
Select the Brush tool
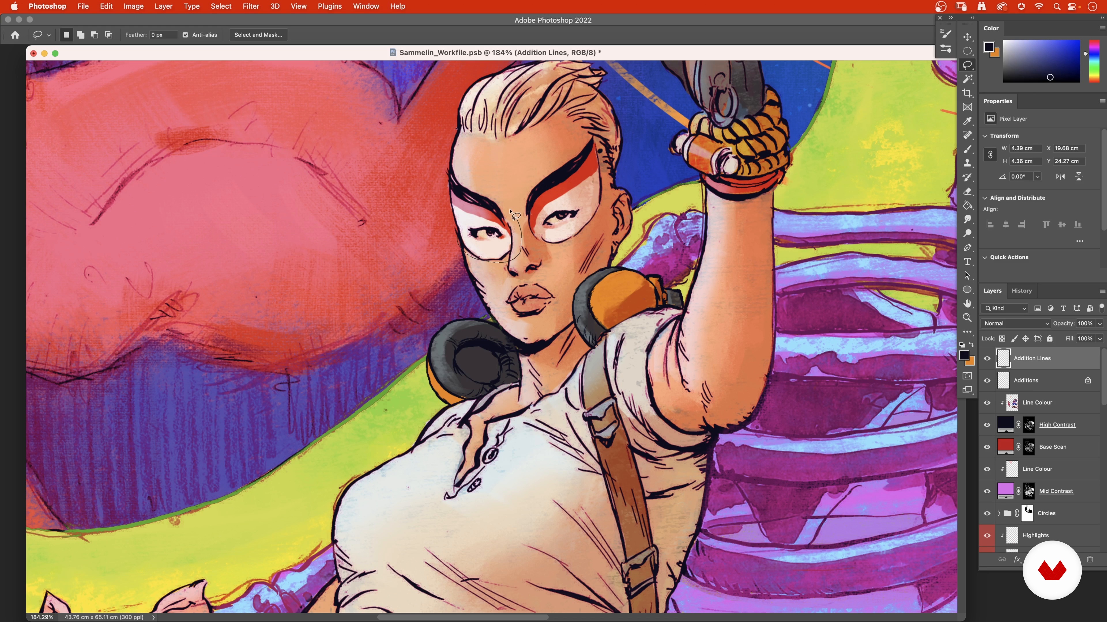(x=967, y=149)
